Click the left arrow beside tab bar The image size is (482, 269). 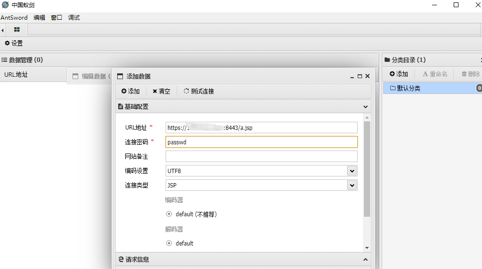pyautogui.click(x=2, y=30)
